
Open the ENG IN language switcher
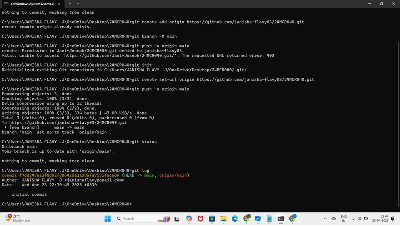pyautogui.click(x=344, y=219)
